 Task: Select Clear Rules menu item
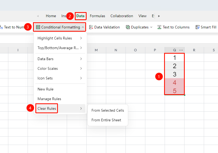60,108
